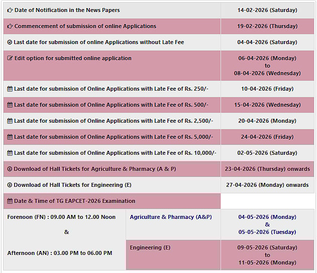Click the 09-05-2026 to 11-05-2026 Engineering exam dates
The image size is (317, 273).
pos(267,255)
